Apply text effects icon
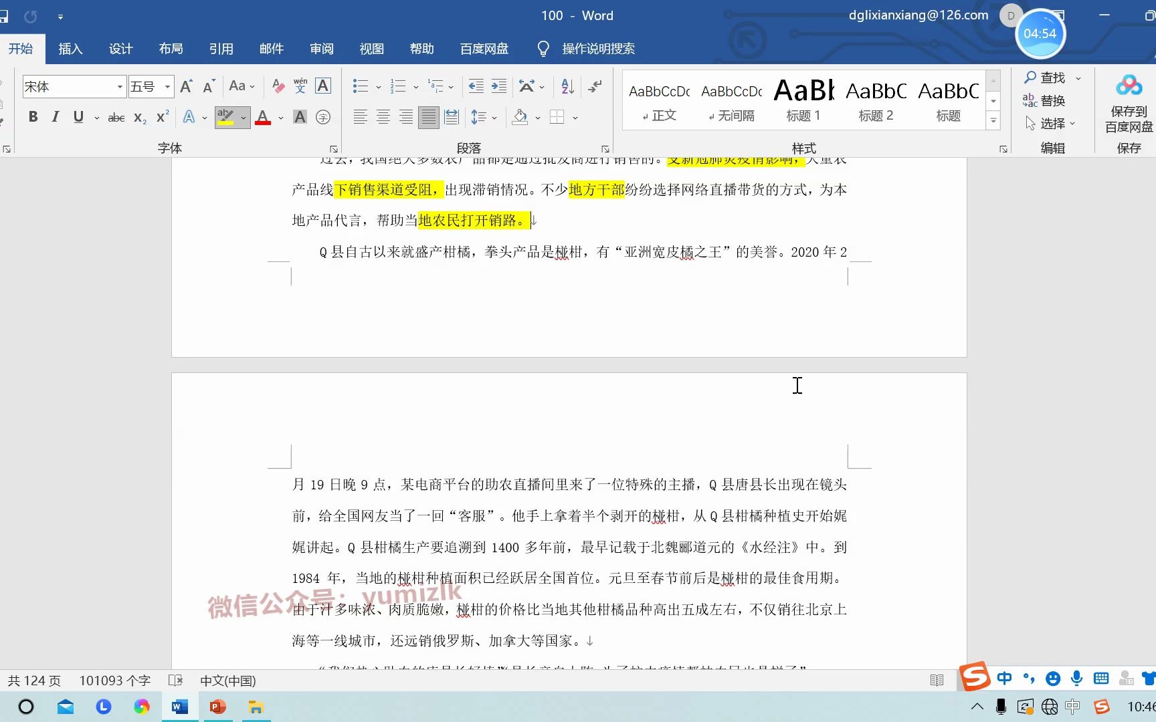 click(189, 117)
